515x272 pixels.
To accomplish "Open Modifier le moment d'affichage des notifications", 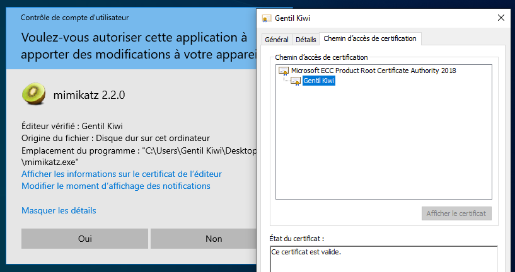I will tap(115, 186).
